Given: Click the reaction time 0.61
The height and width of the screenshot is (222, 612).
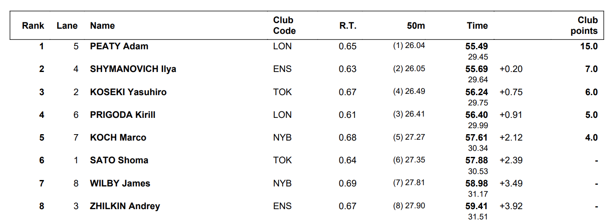Looking at the screenshot, I should pyautogui.click(x=348, y=115).
